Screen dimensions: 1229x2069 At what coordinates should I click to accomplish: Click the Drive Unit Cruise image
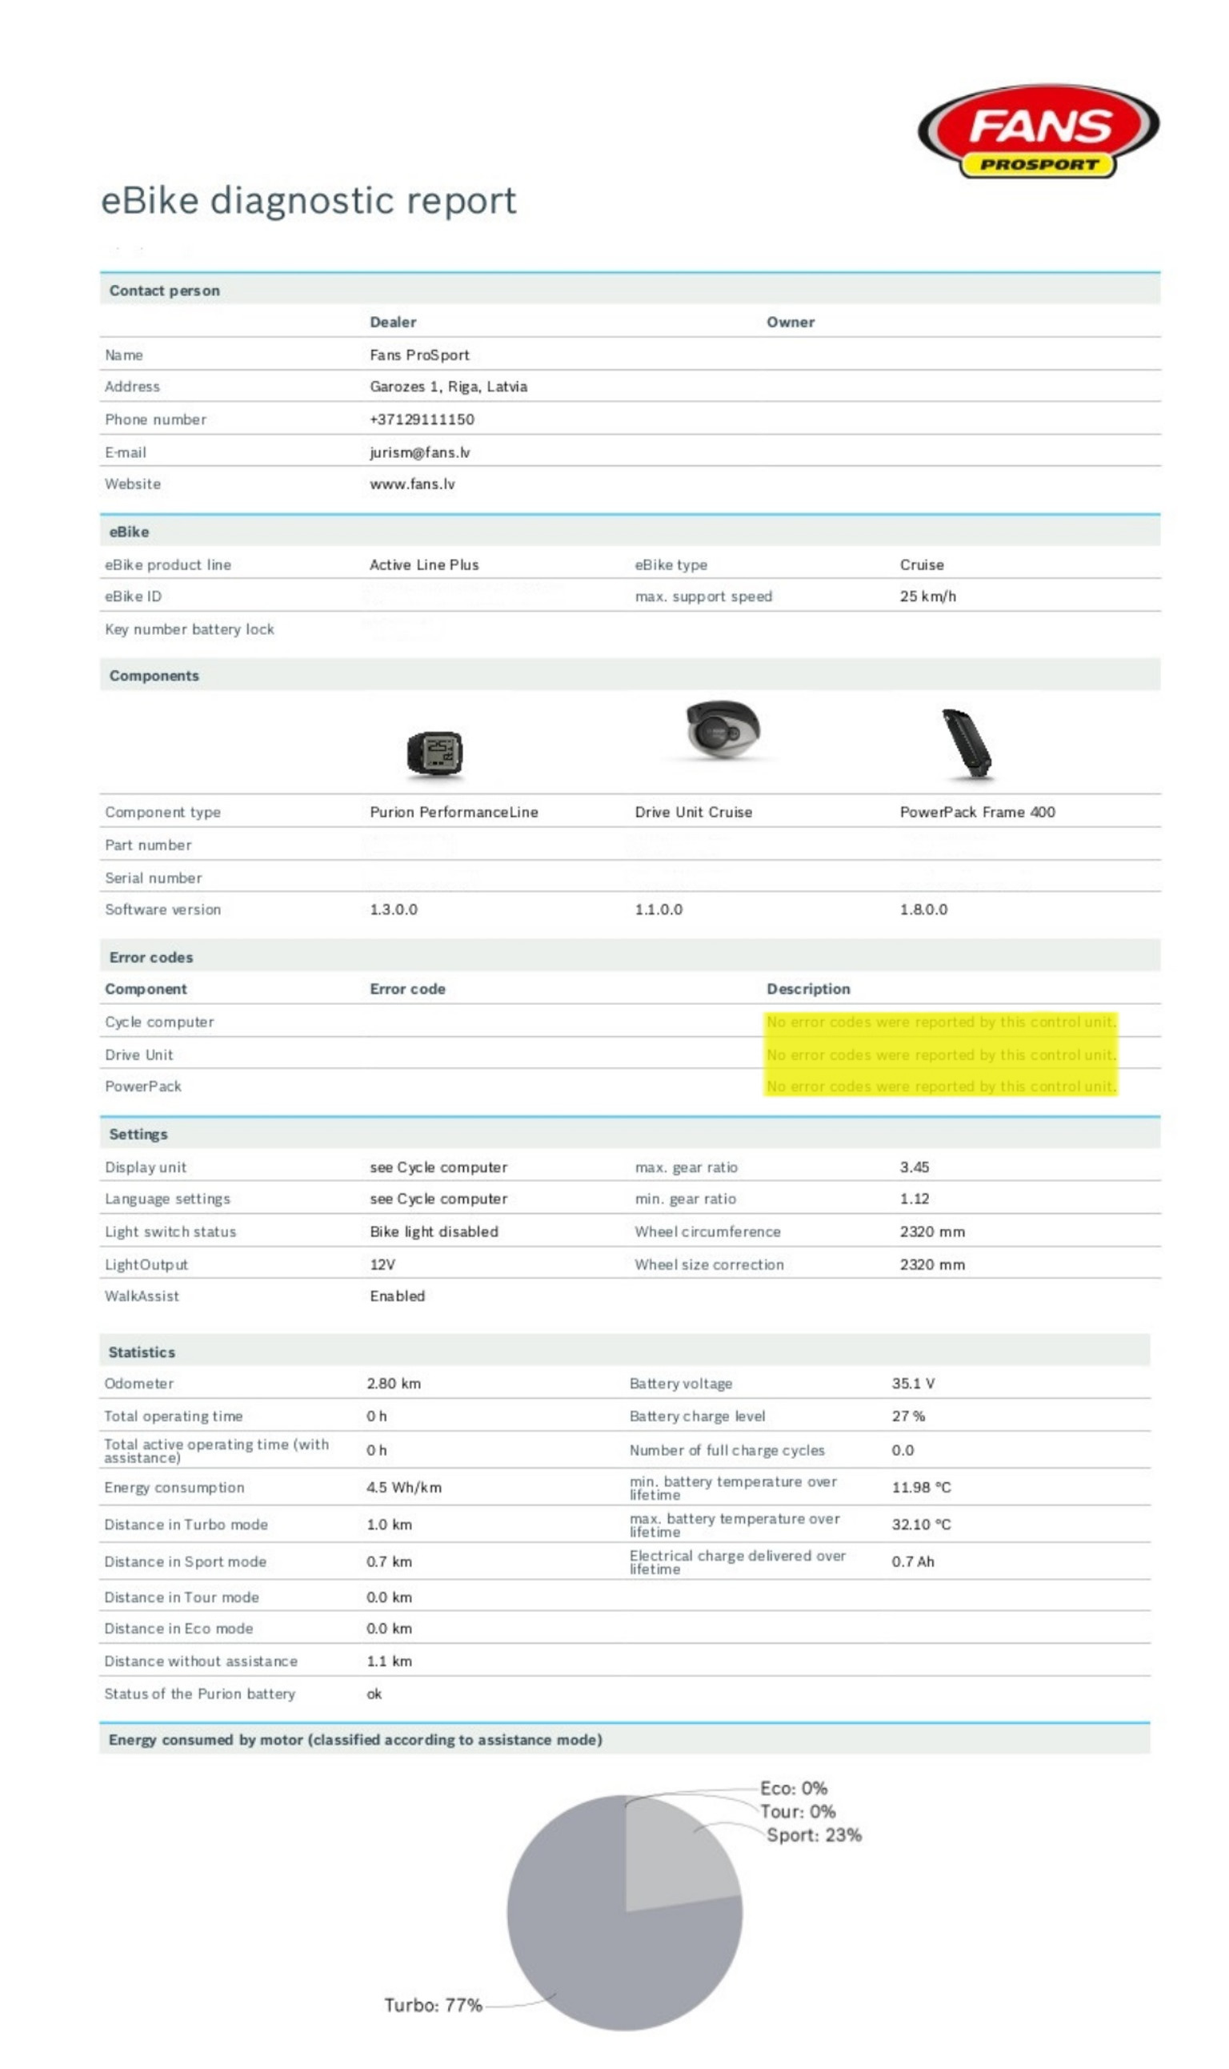click(723, 729)
